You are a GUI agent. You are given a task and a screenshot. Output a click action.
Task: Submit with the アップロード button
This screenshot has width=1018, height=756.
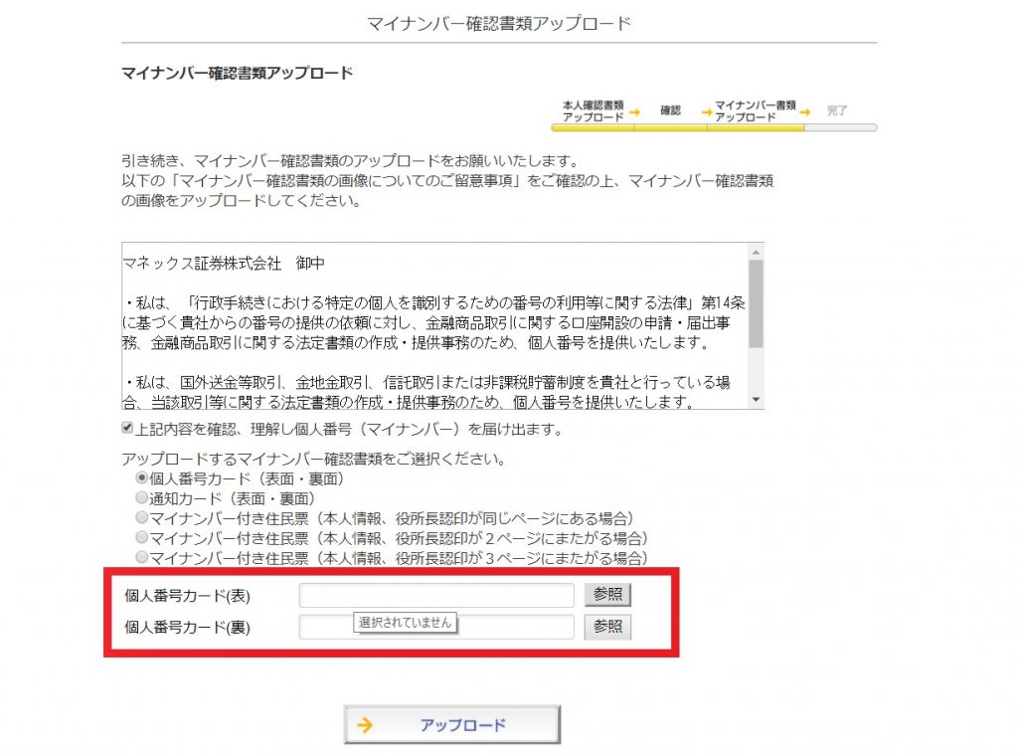pos(452,724)
